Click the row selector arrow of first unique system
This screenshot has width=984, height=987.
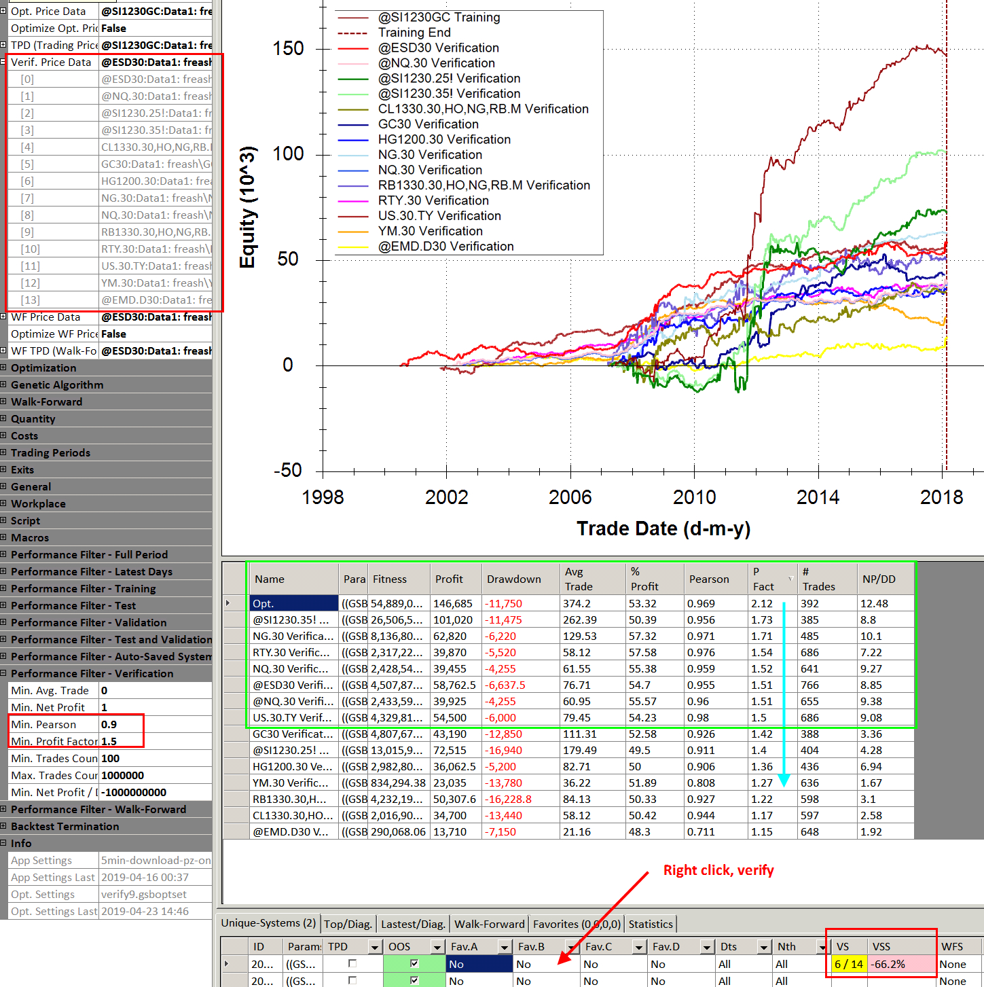226,964
